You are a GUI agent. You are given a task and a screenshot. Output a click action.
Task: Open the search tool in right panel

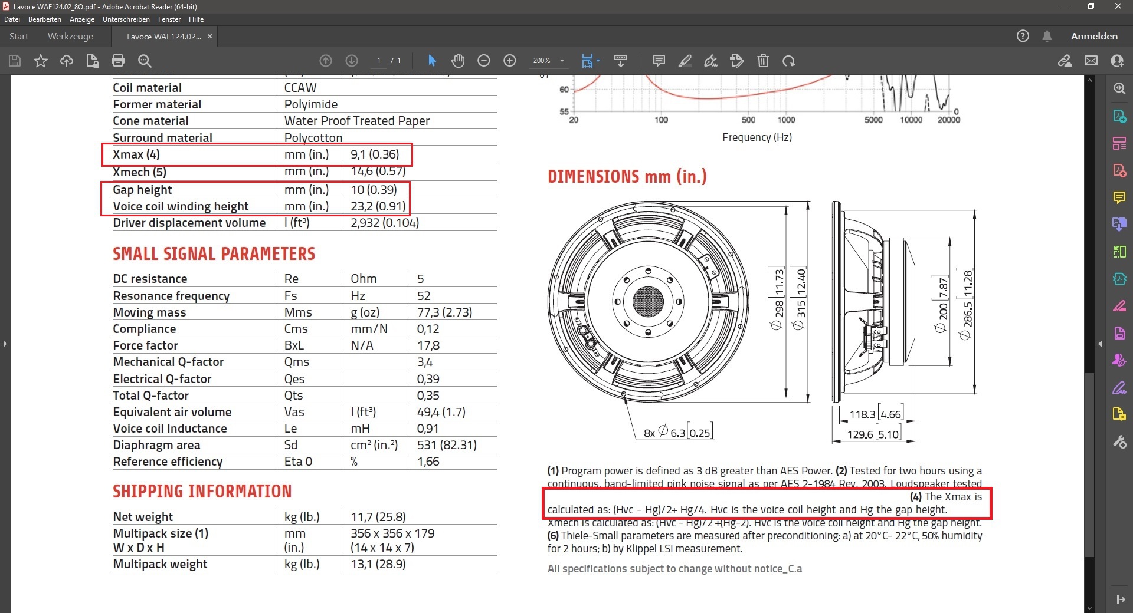tap(1119, 88)
